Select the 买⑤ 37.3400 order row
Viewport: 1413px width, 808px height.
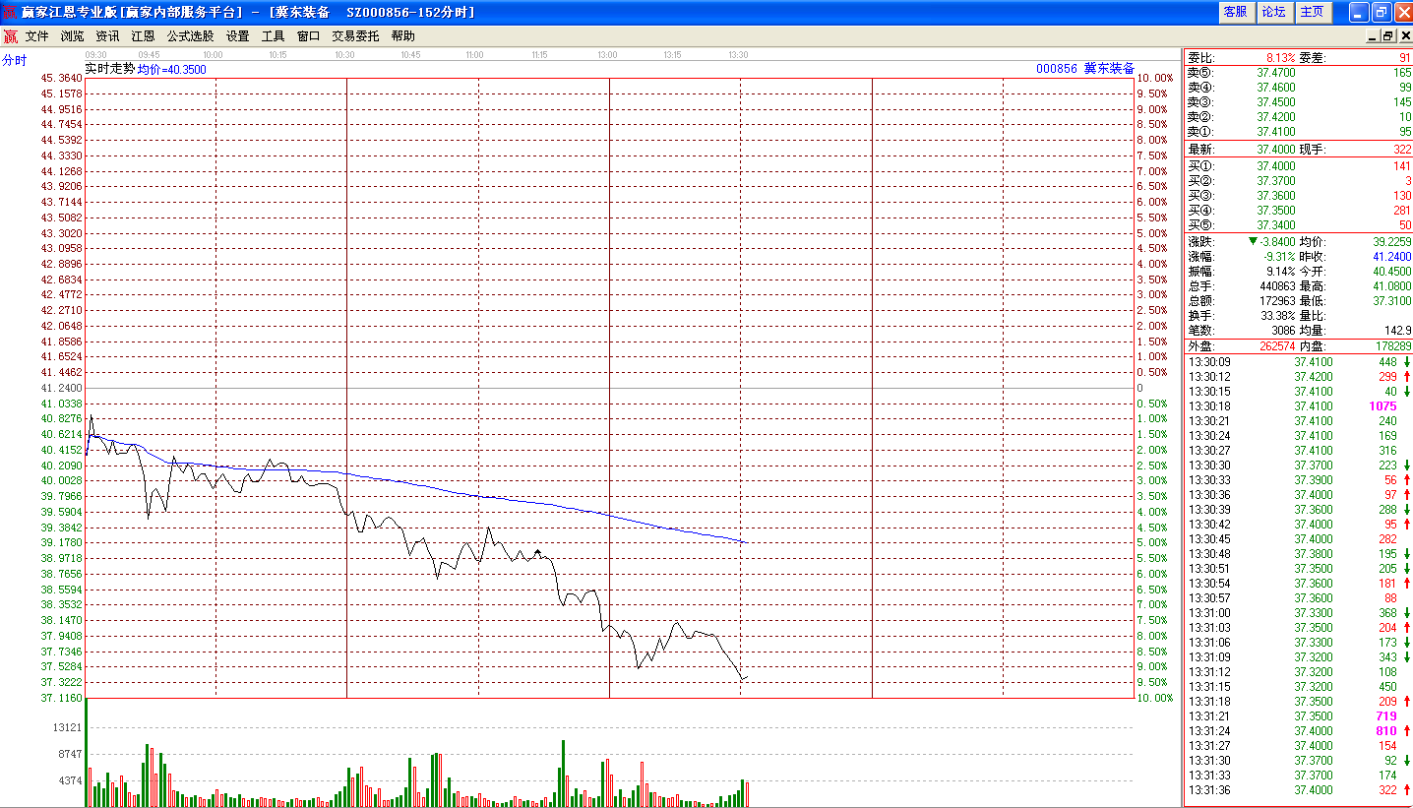point(1299,225)
